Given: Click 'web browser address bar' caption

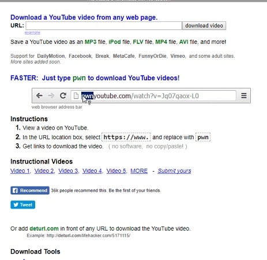Looking at the screenshot, I should 57,107.
